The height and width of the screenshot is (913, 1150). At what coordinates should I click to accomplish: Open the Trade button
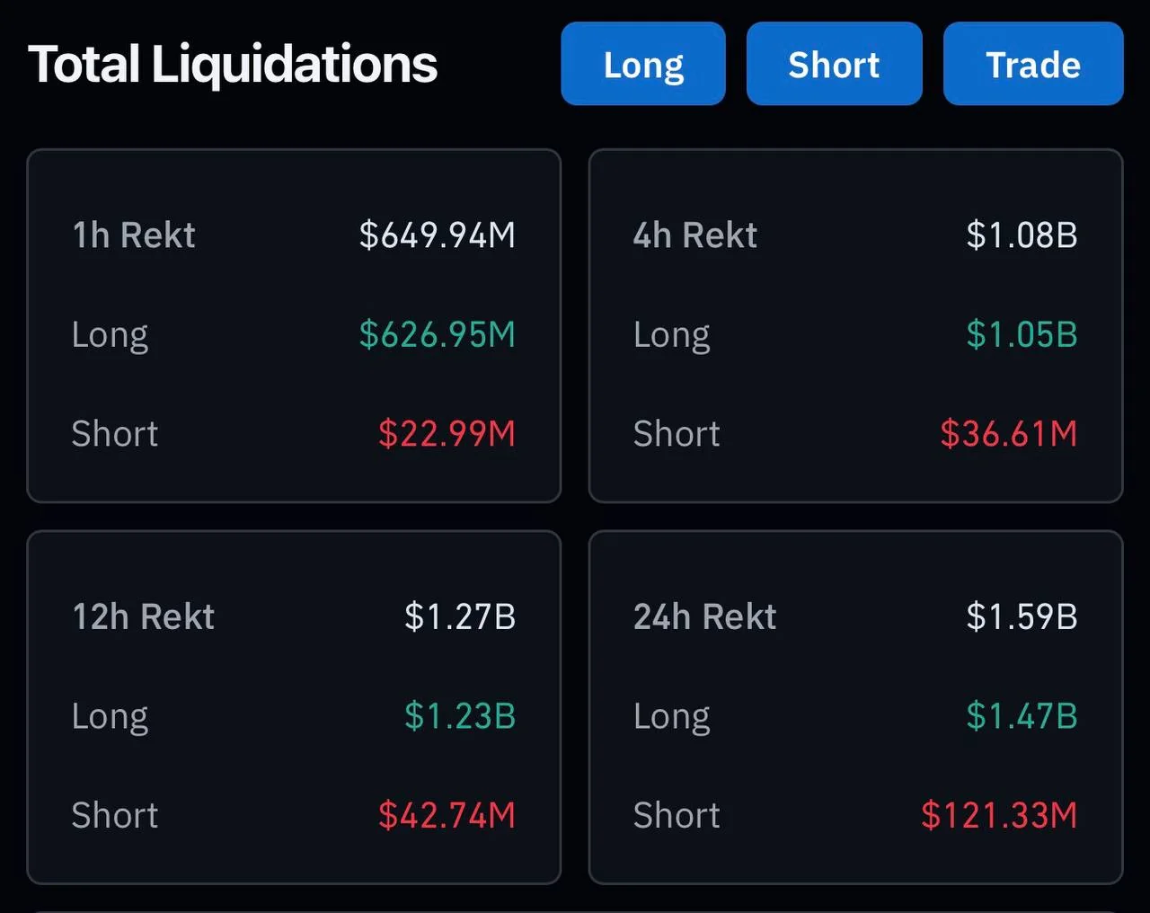[1032, 65]
